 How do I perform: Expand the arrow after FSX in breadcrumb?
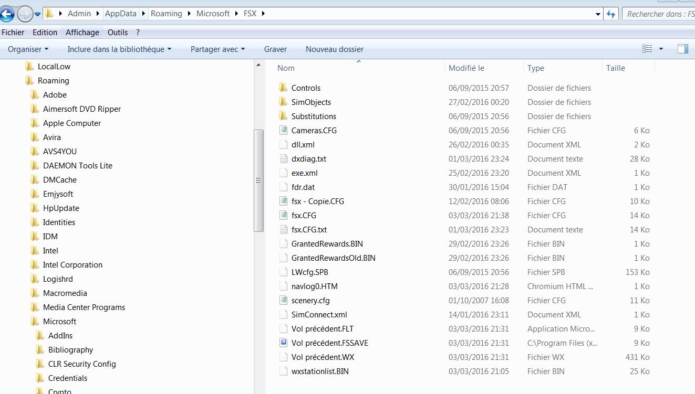coord(263,14)
